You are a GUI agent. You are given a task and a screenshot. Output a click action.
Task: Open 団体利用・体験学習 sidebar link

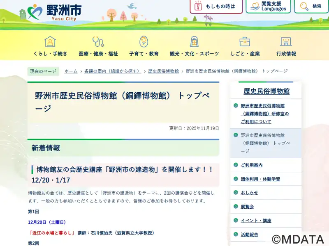(x=260, y=179)
